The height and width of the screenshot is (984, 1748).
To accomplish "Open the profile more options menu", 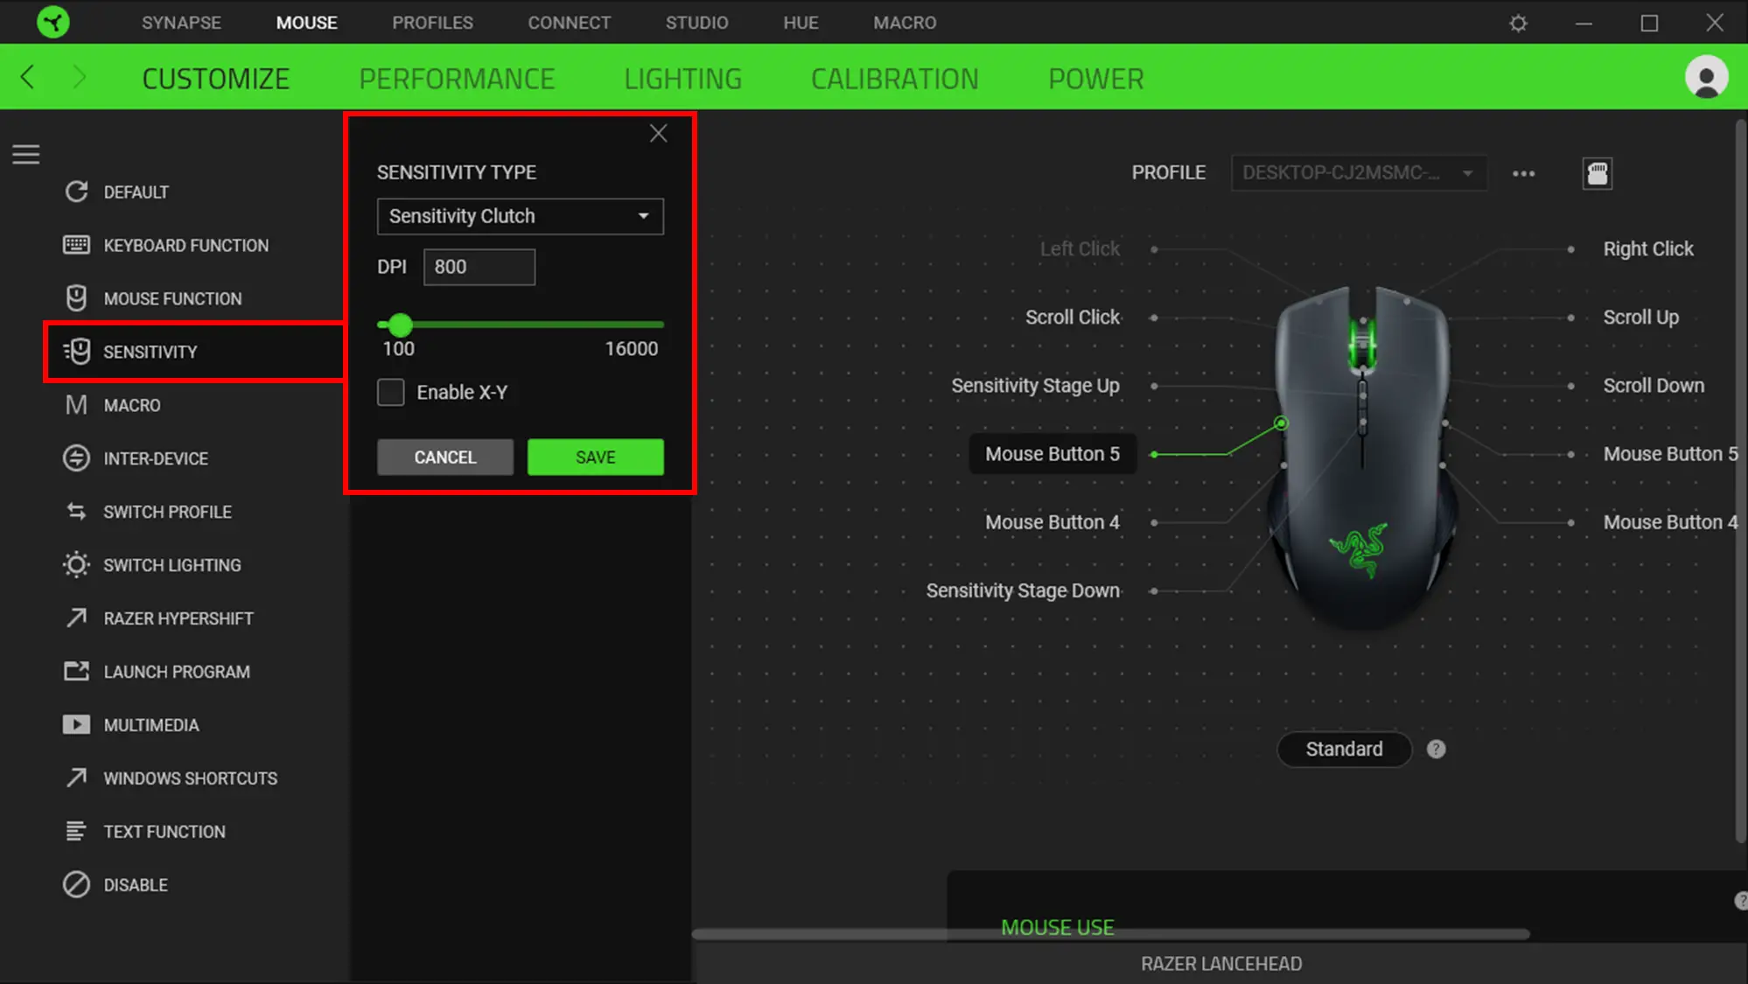I will pos(1523,173).
